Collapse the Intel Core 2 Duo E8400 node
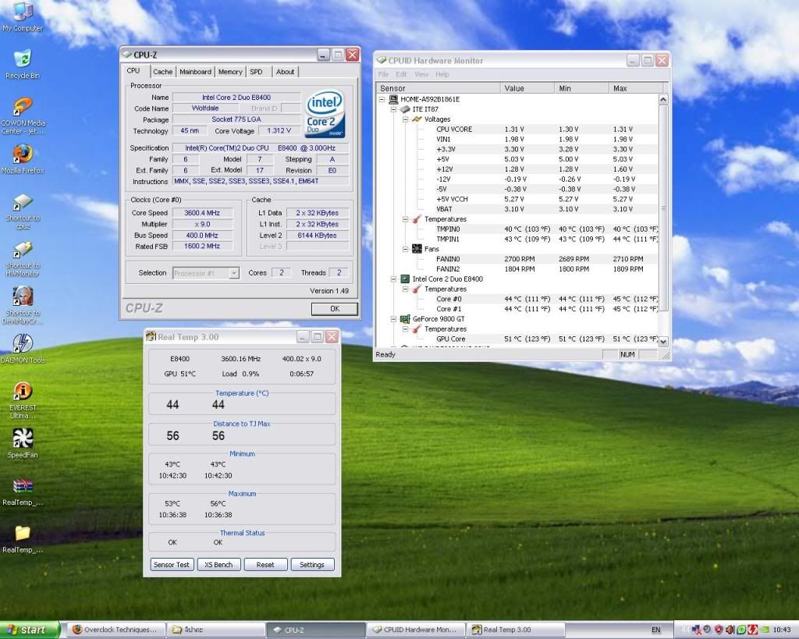The image size is (799, 639). pos(395,279)
